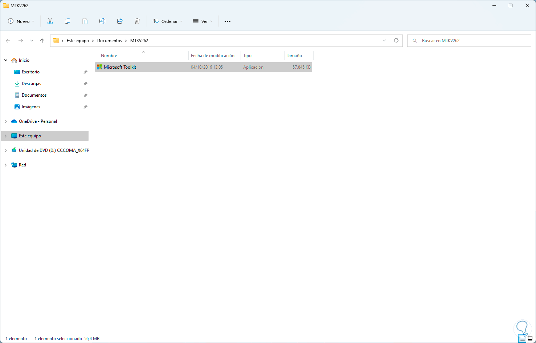Expand the DVD drive (D:) node

pyautogui.click(x=6, y=150)
